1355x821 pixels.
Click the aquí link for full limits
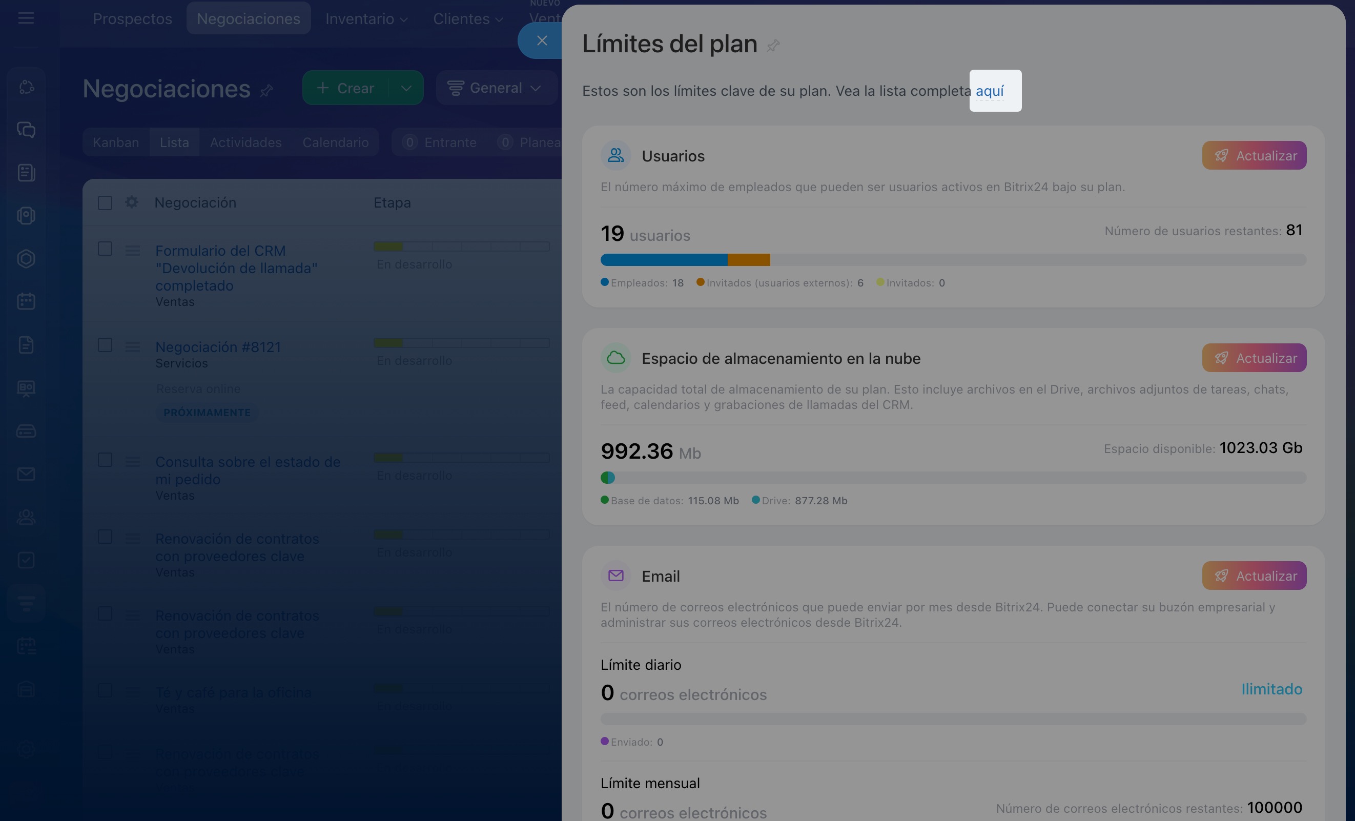point(989,91)
